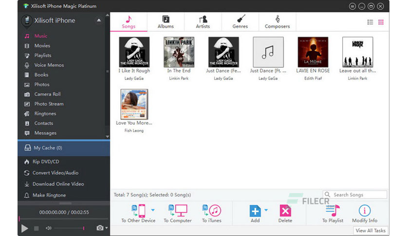Select I Like It Rough song thumbnail
This screenshot has width=407, height=236.
(x=134, y=52)
